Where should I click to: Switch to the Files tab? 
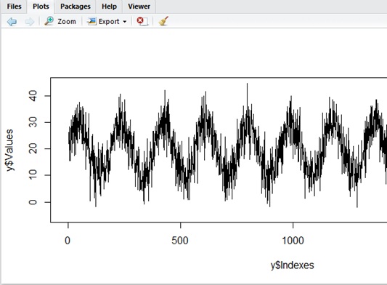[14, 7]
